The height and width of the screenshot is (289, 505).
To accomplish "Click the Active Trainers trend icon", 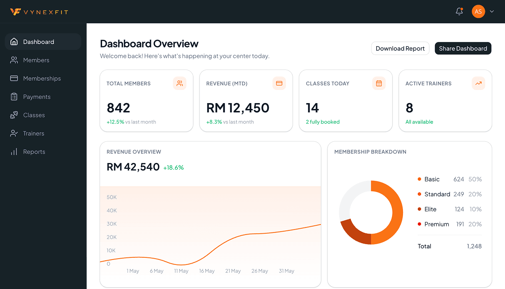I will tap(478, 83).
